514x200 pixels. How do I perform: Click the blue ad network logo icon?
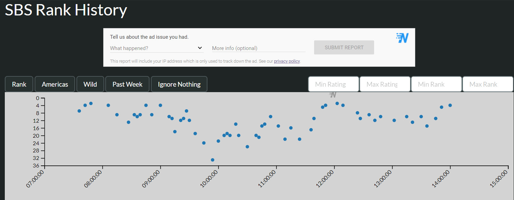(x=402, y=38)
